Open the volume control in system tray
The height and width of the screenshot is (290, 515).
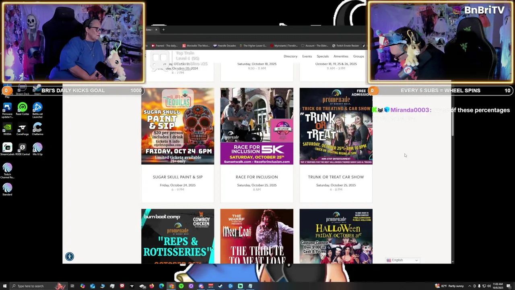pos(489,286)
